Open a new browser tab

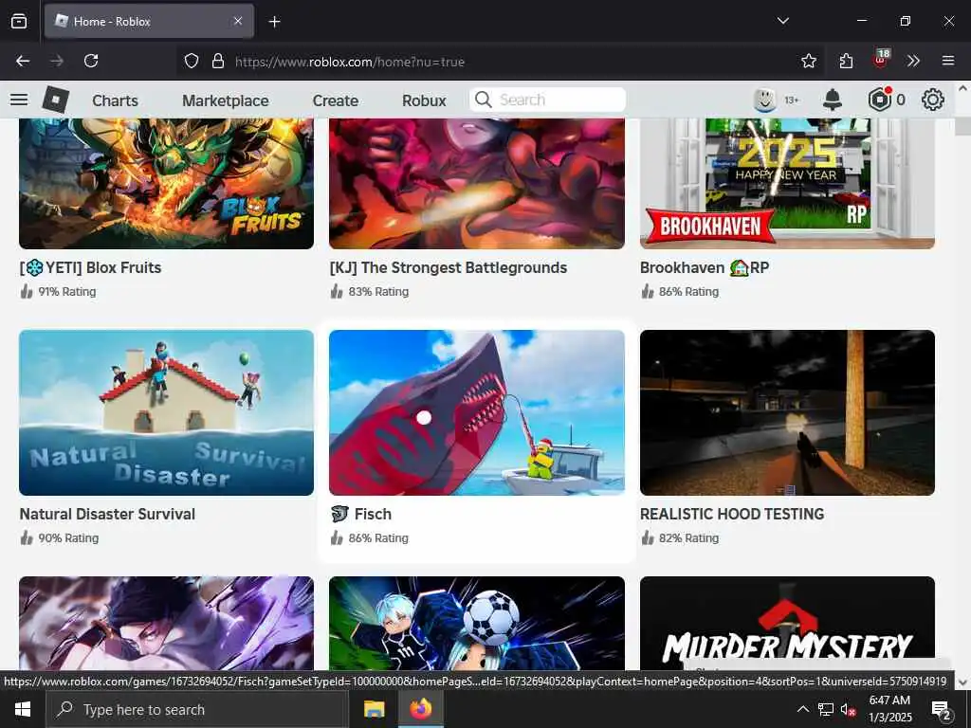point(274,22)
